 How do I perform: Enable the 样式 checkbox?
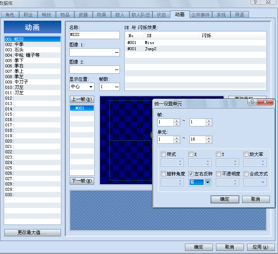coord(163,154)
